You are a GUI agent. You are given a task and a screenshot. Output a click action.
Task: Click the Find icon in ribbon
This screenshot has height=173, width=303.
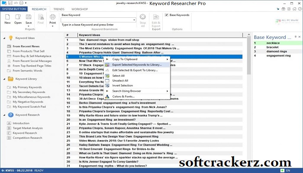40,17
